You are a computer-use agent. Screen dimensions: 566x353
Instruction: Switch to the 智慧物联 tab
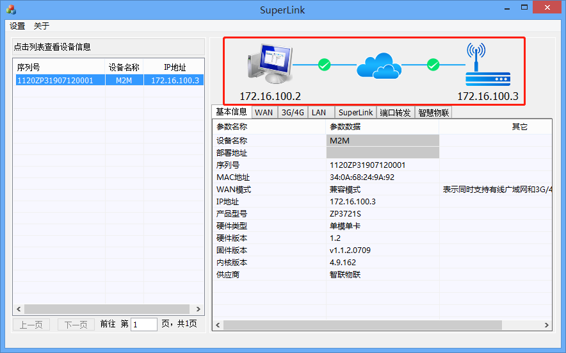433,113
